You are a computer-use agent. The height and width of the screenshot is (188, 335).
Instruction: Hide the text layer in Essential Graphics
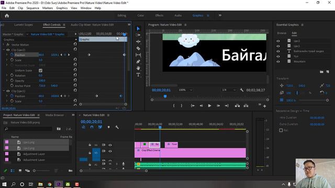click(278, 51)
